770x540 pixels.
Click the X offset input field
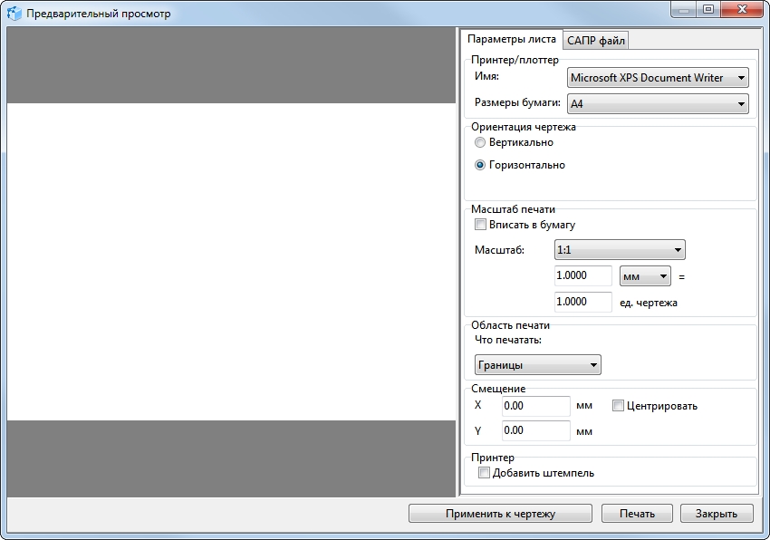point(534,406)
